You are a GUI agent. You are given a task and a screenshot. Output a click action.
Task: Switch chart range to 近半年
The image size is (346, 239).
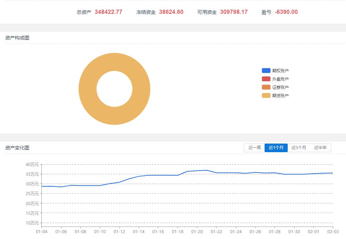pos(320,148)
